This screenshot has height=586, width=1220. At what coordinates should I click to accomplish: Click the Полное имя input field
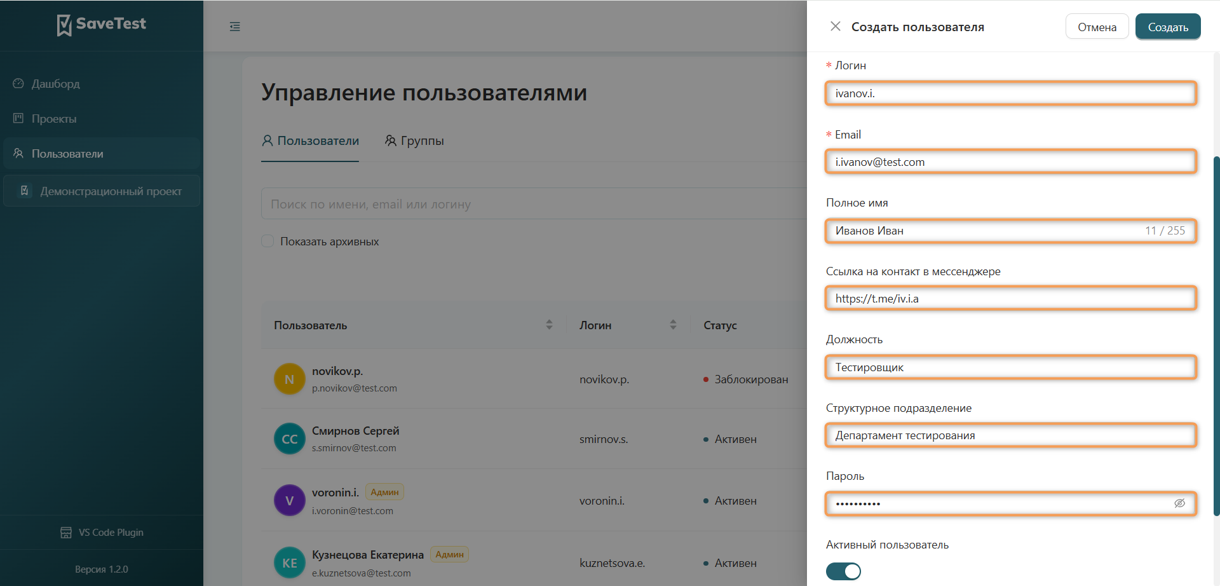[1010, 231]
